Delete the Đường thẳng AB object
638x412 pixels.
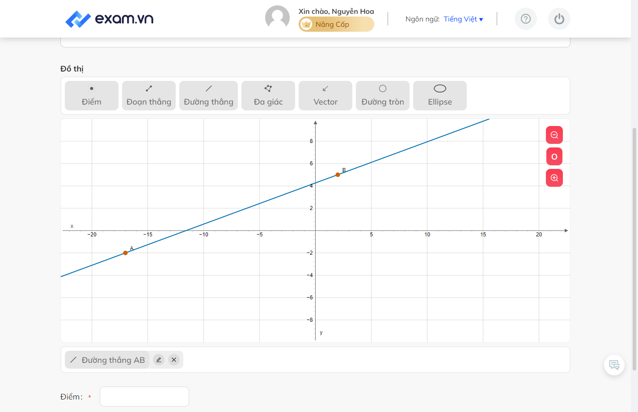click(x=174, y=360)
